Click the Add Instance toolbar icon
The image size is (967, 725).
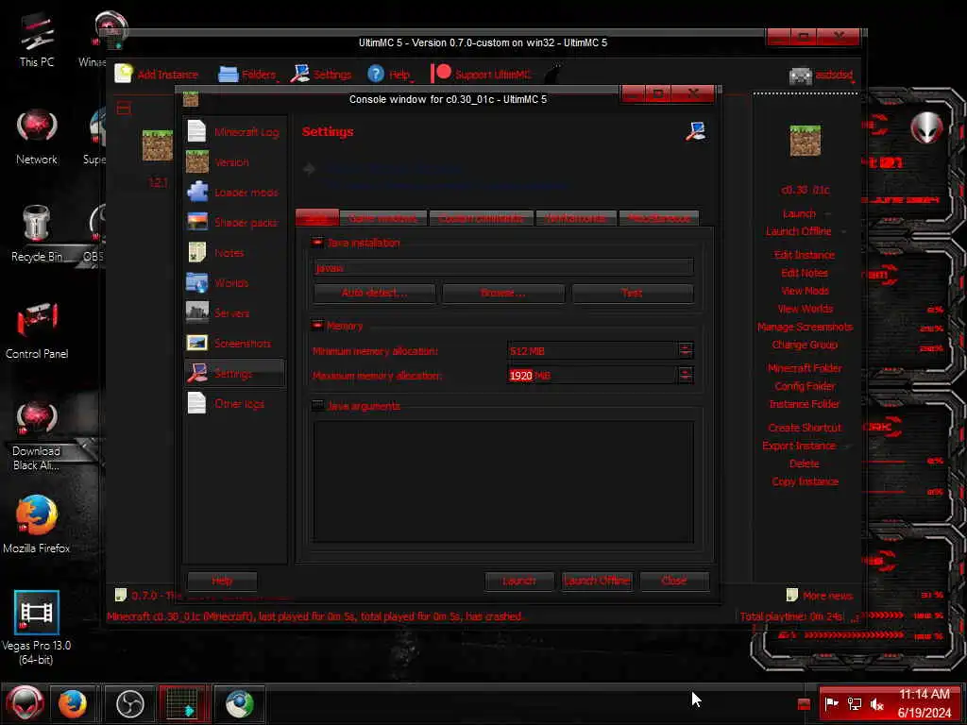[x=124, y=74]
